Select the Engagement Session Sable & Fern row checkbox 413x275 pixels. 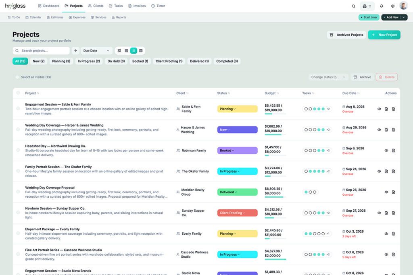tap(18, 108)
